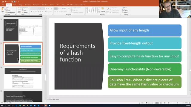Open the Arrange objects button
Viewport: 191px width, 107px height.
click(103, 10)
